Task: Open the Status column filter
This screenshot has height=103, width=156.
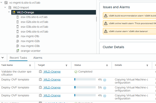Action: point(107,66)
